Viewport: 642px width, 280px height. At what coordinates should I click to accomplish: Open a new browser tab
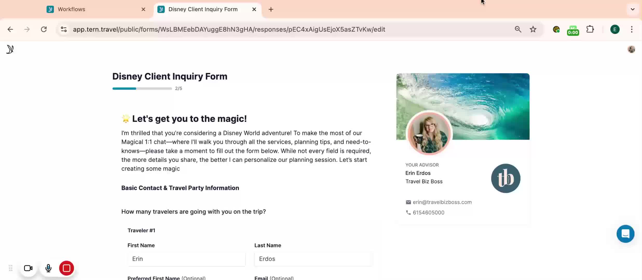(x=271, y=9)
